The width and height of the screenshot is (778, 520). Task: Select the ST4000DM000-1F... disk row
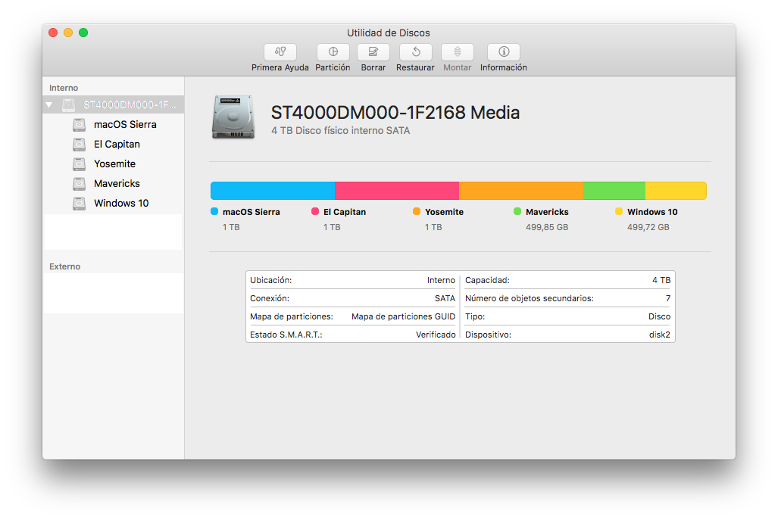(x=114, y=105)
